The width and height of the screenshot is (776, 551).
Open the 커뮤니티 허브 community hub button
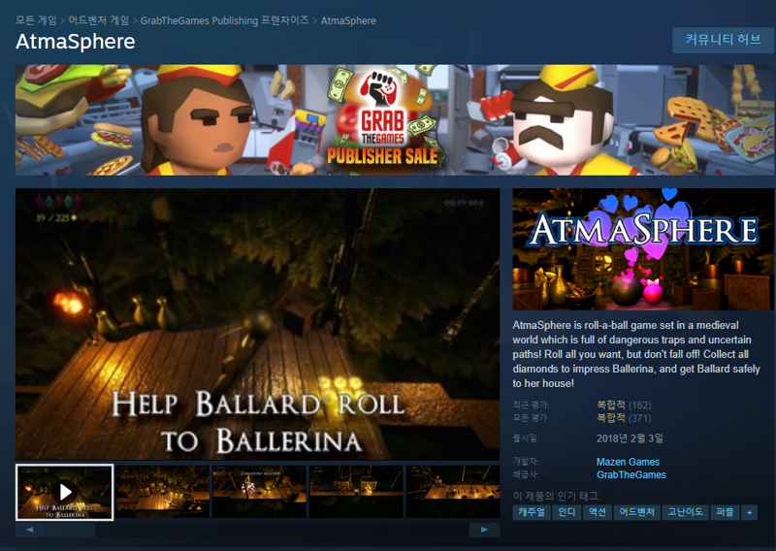pyautogui.click(x=723, y=40)
